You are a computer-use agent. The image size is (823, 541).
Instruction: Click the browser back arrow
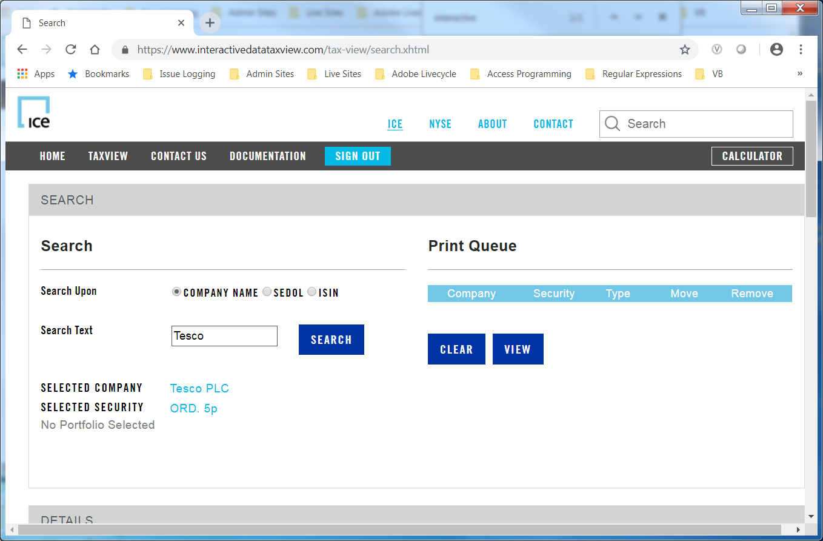tap(22, 50)
